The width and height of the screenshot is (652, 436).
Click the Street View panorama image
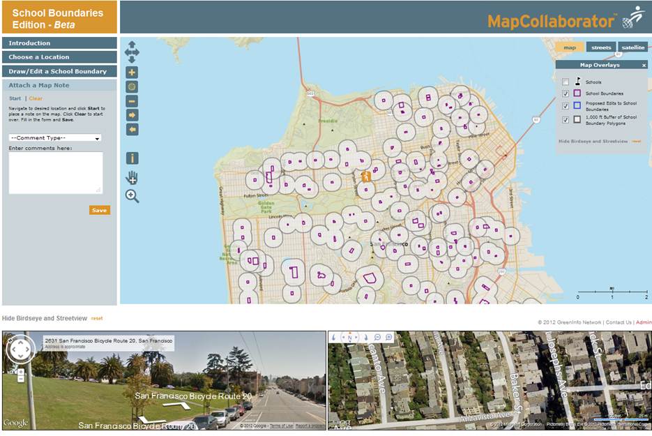point(165,381)
